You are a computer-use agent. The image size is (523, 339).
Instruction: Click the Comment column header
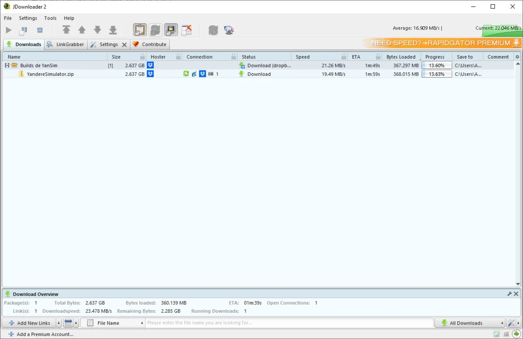coord(498,57)
